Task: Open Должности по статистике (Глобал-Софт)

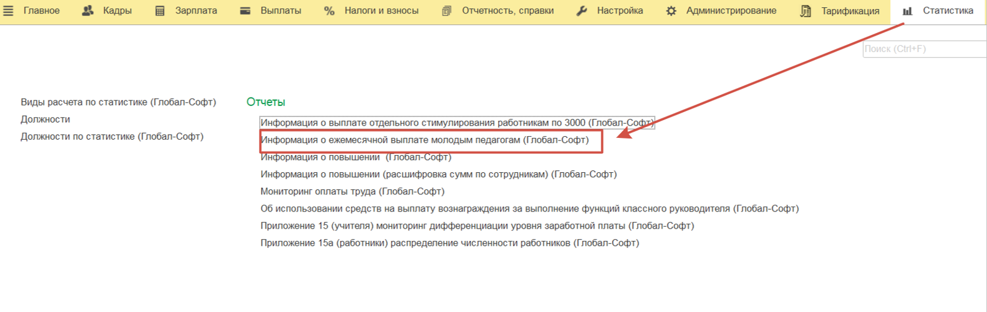Action: click(112, 136)
